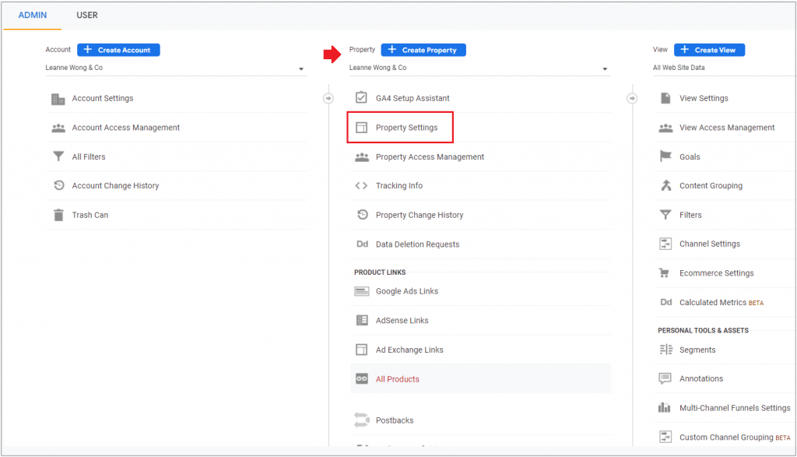Viewport: 797px width, 457px height.
Task: Open Ad Exchange Links entry
Action: (409, 350)
